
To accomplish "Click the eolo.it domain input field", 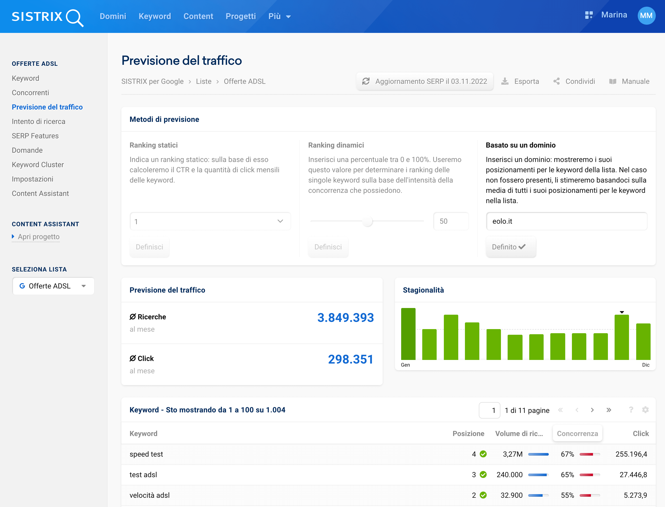I will [567, 221].
